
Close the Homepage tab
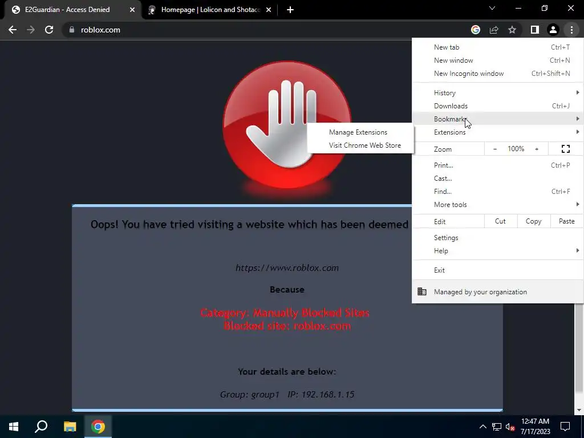click(x=269, y=10)
